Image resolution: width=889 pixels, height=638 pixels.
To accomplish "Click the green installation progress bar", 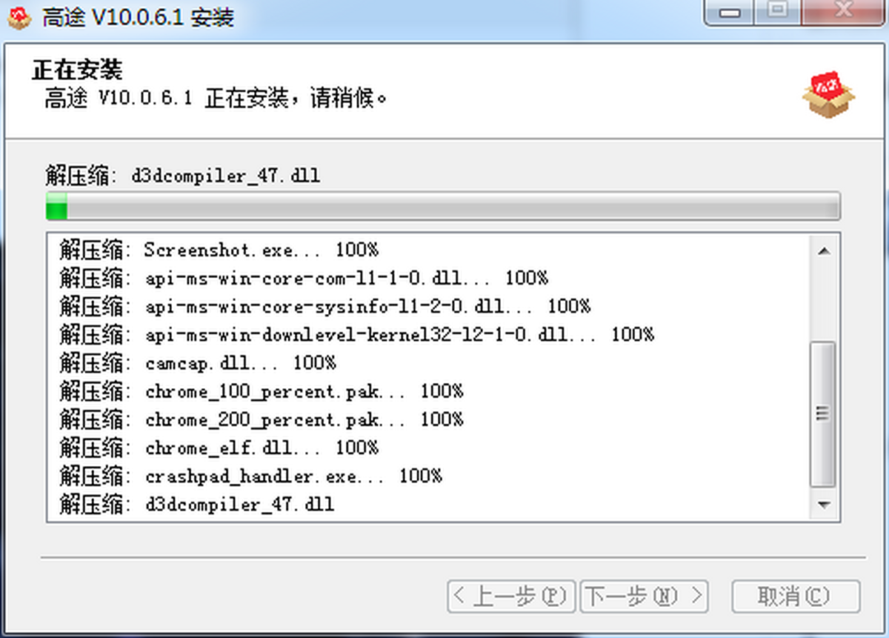I will coord(442,206).
